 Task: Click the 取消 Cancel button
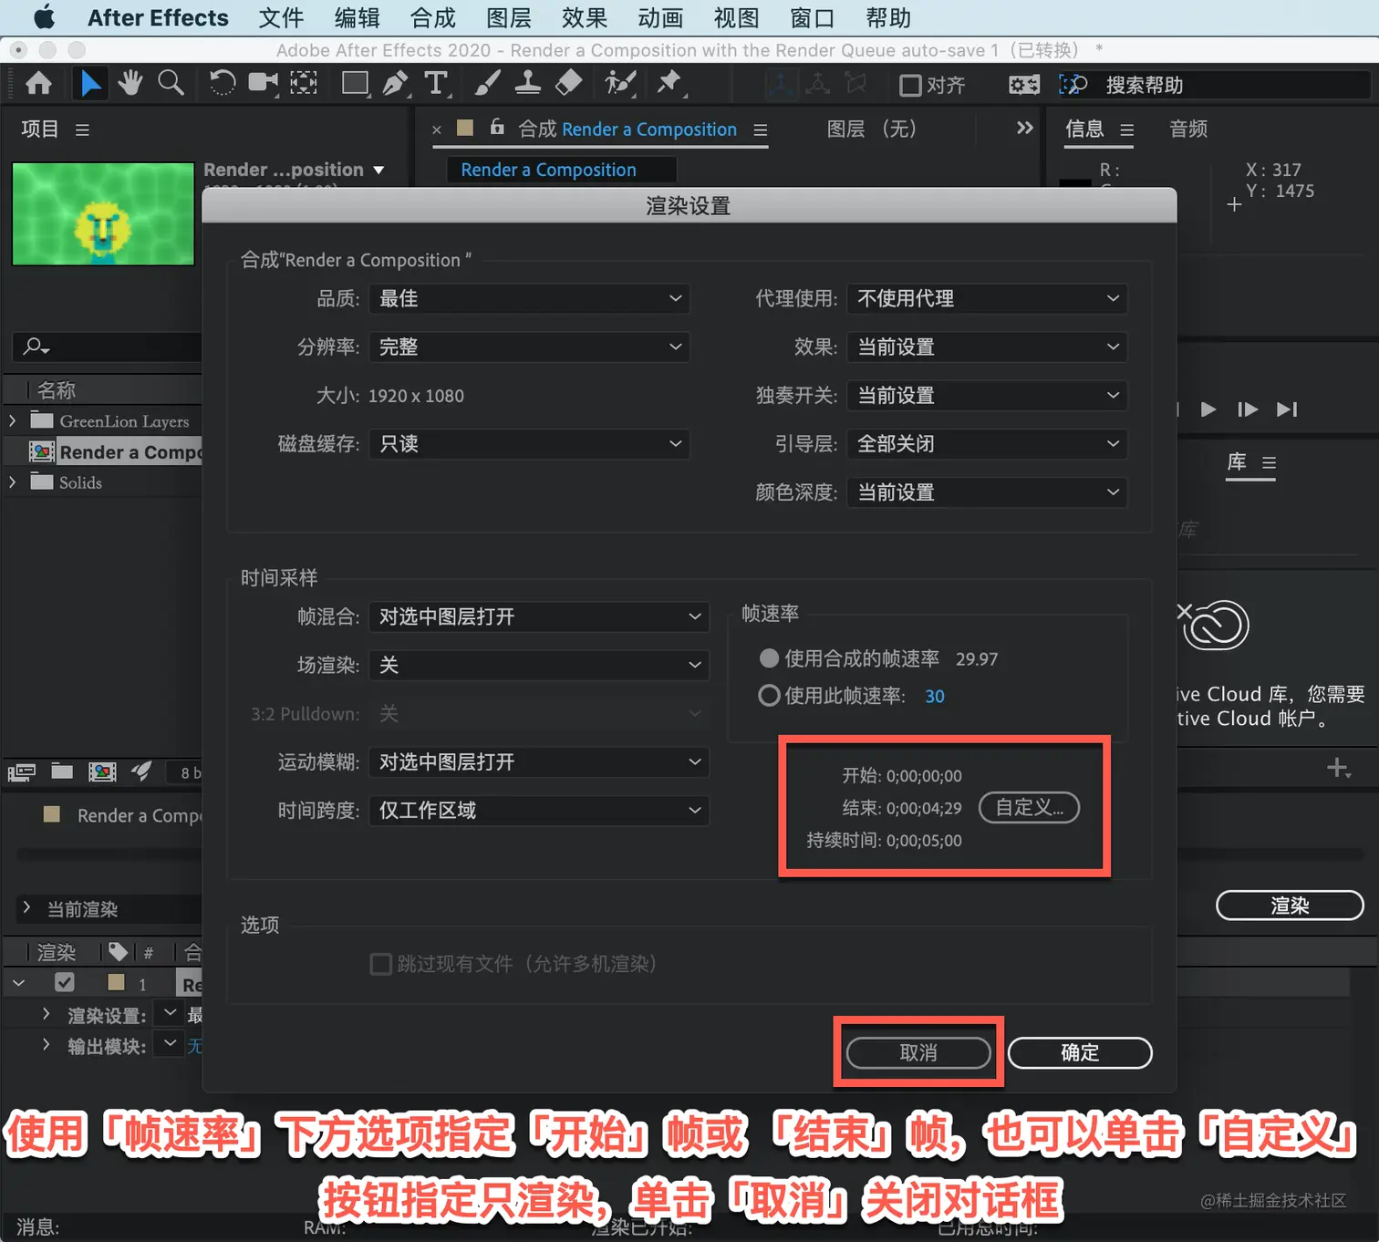click(x=918, y=1052)
